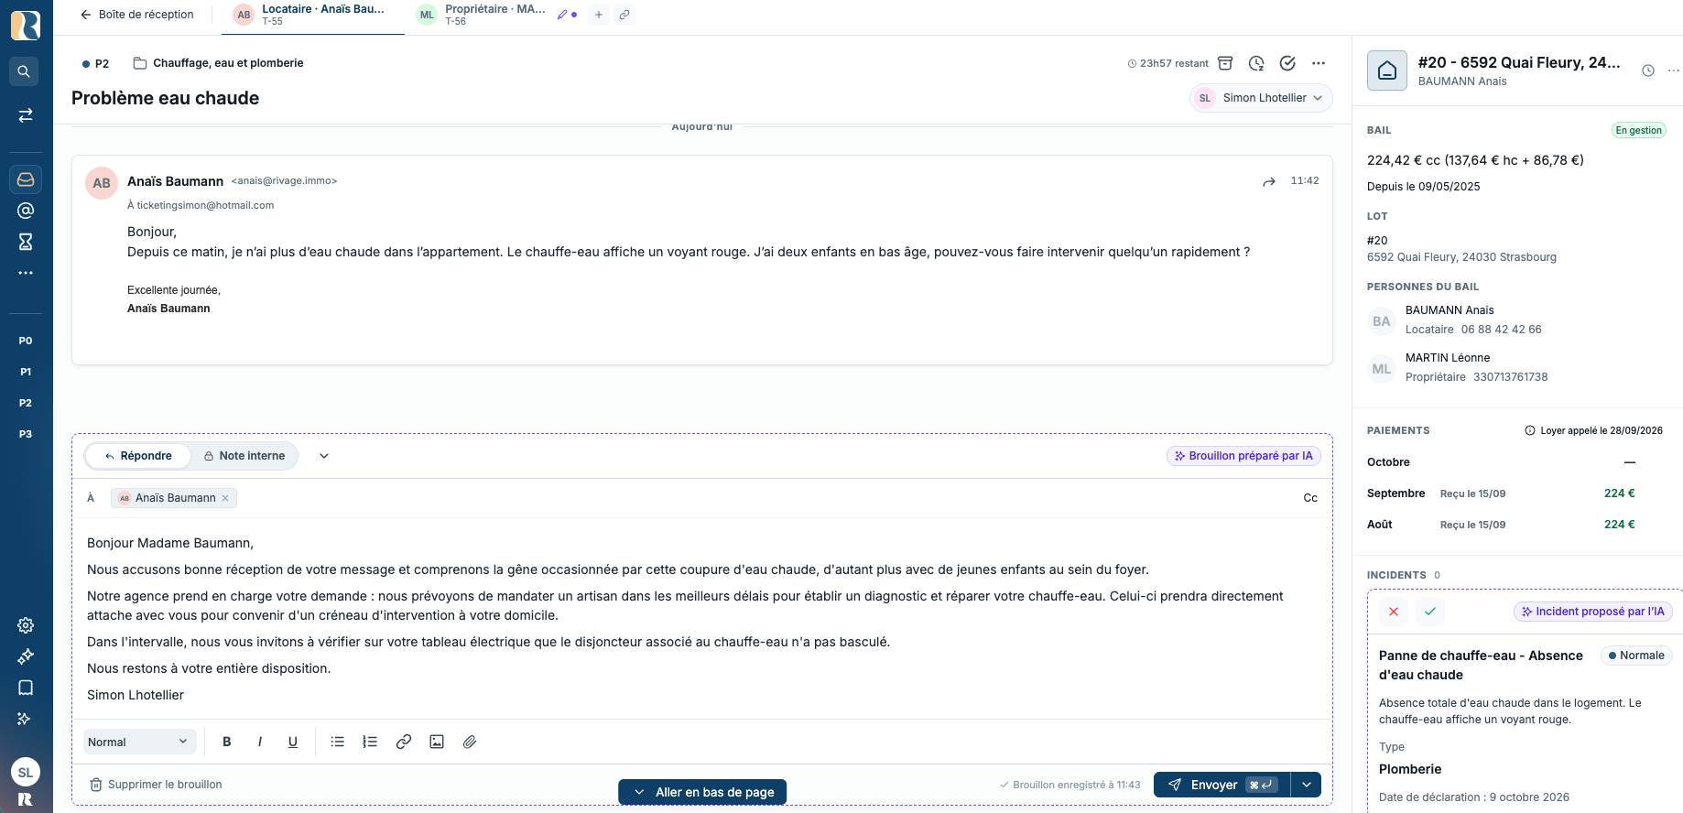Go back to Boîte de réception

[x=136, y=15]
